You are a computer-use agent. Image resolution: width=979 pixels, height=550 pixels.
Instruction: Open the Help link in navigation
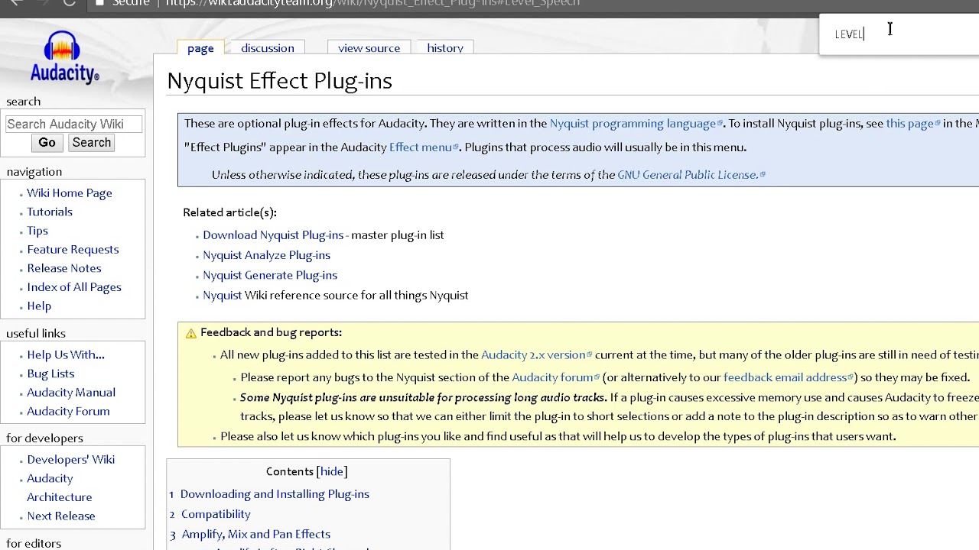coord(39,306)
